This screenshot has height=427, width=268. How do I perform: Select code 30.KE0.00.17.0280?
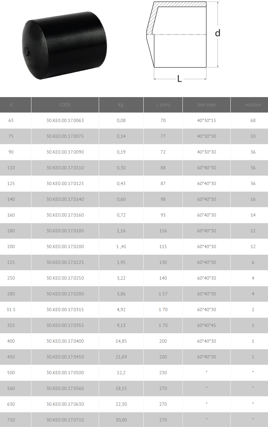65,294
